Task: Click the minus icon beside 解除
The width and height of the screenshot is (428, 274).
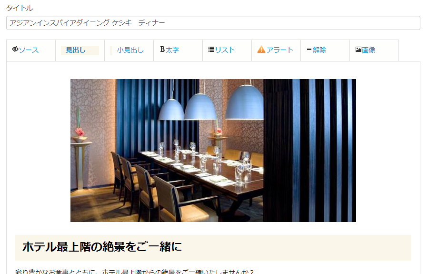Action: pos(309,50)
